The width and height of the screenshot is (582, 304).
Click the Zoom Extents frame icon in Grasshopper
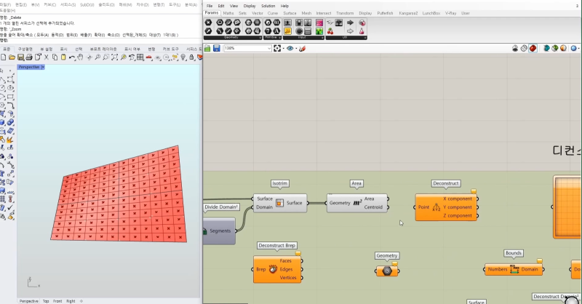pos(277,48)
